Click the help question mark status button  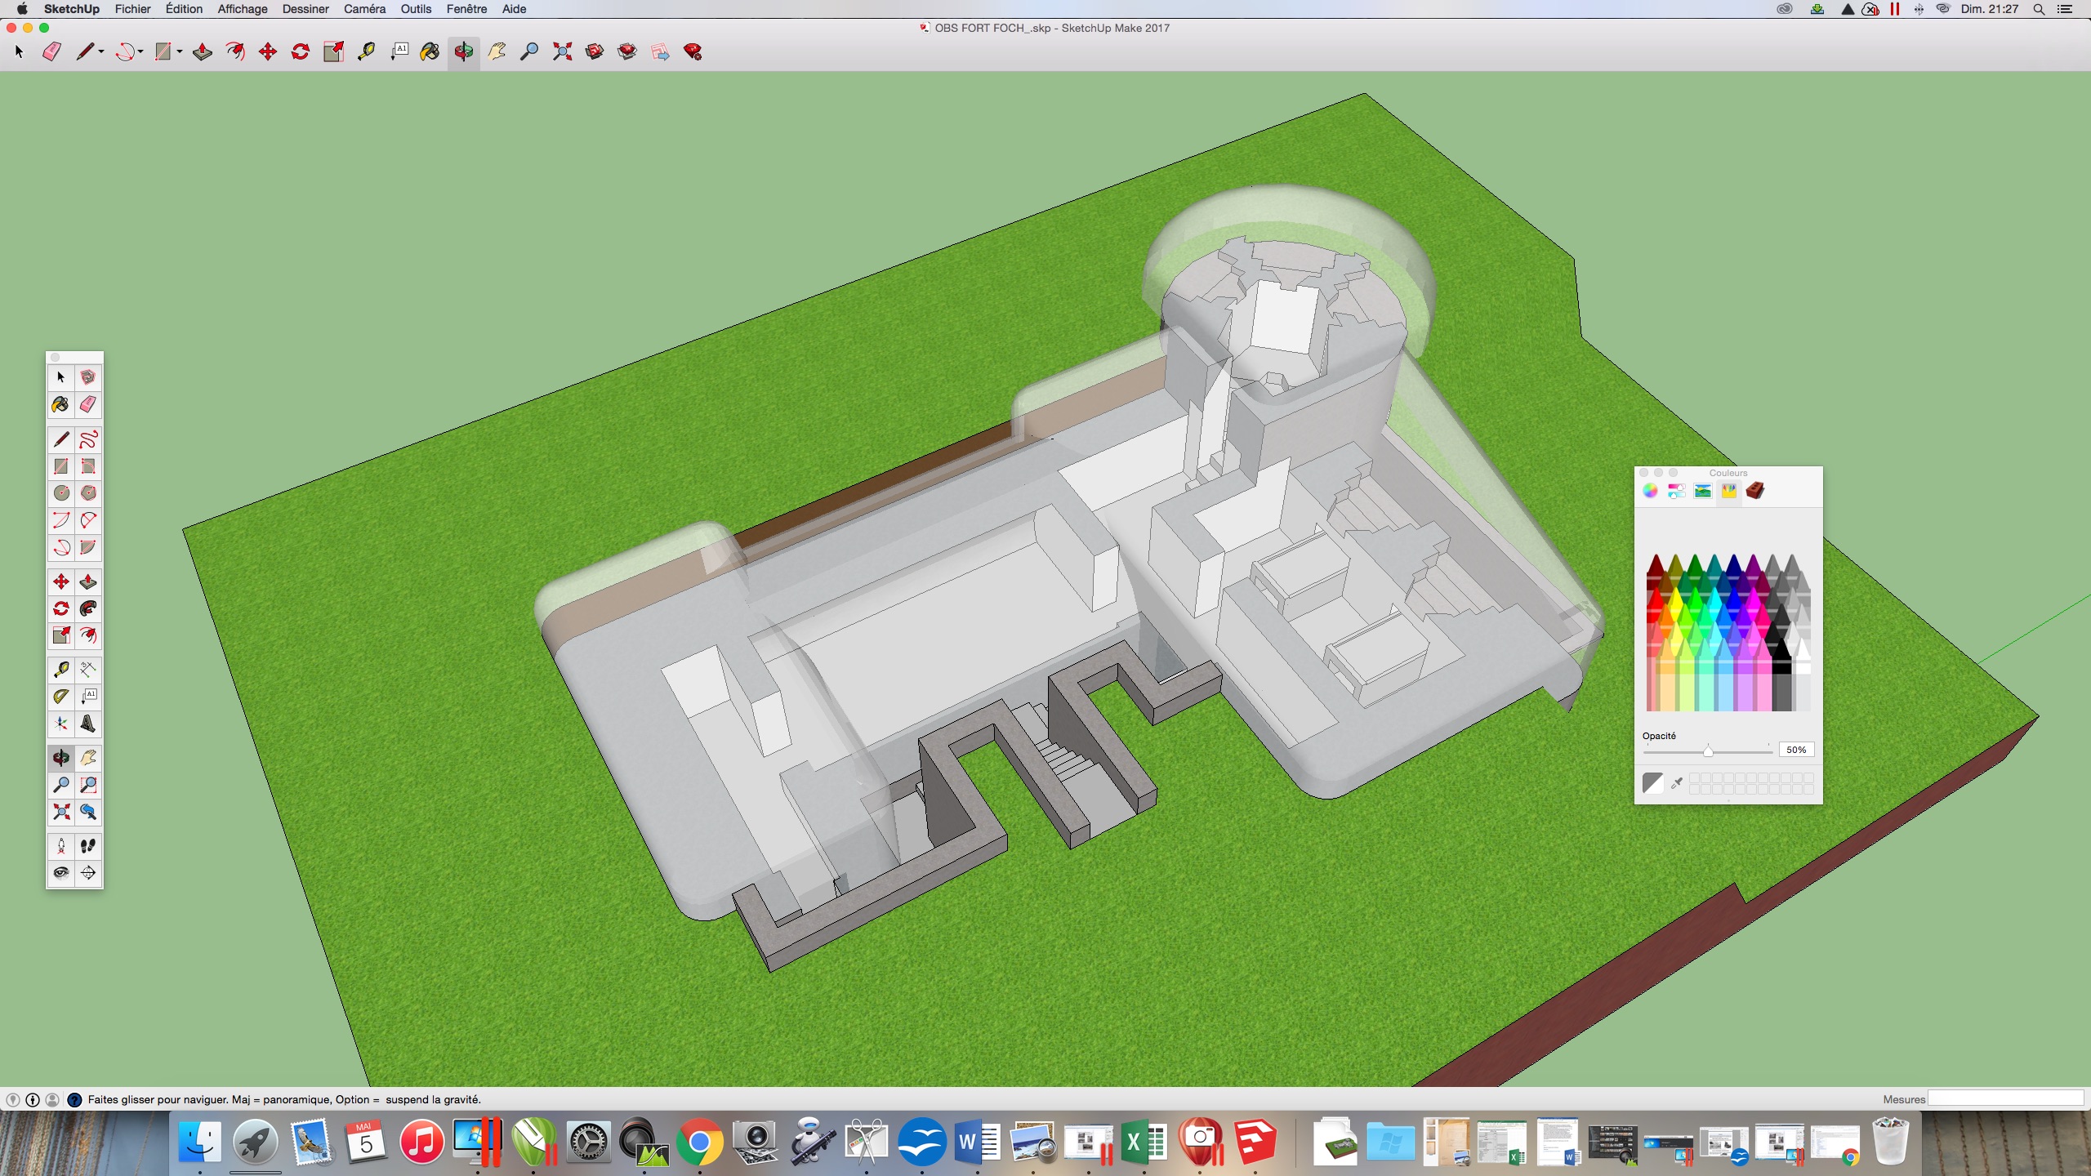pos(74,1100)
